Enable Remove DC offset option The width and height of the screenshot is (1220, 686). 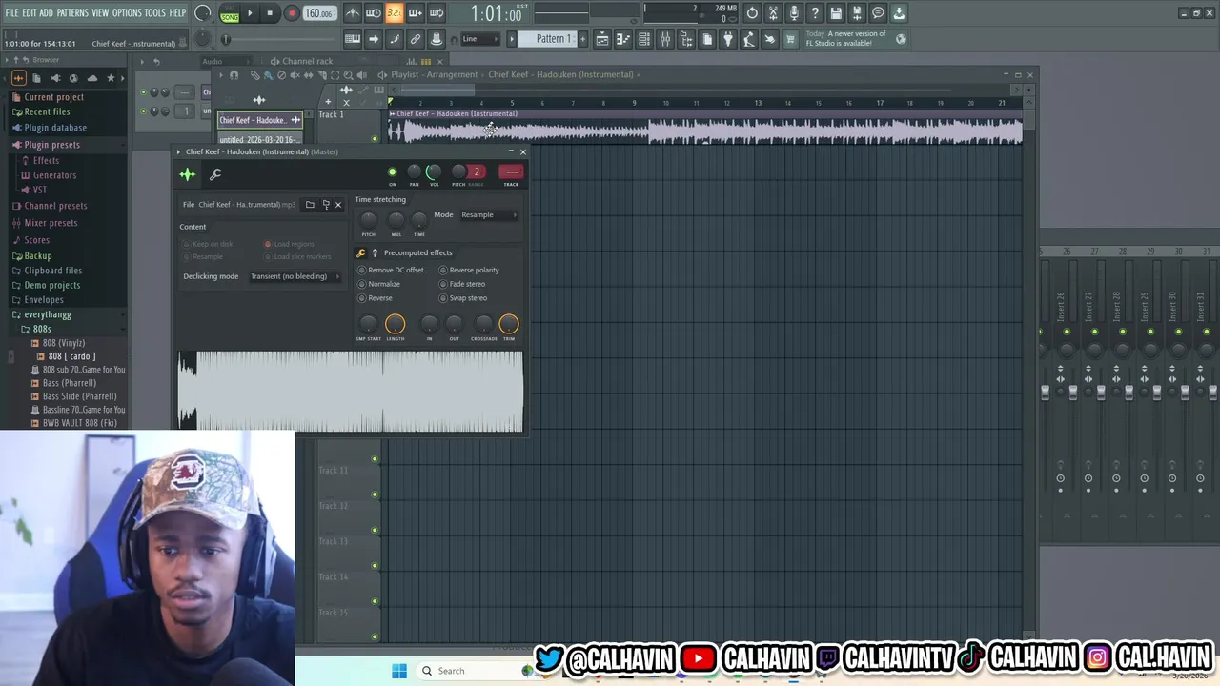tap(391, 270)
